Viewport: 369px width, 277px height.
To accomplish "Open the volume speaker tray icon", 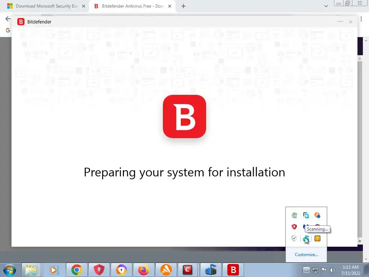I will [333, 270].
